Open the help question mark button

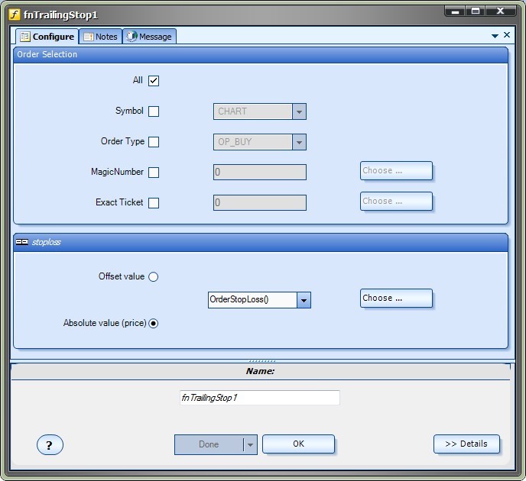click(x=50, y=445)
